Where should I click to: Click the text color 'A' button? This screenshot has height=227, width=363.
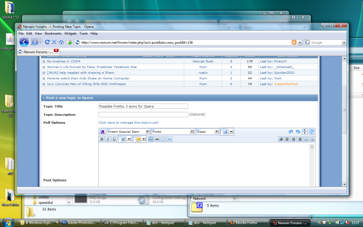tap(225, 132)
